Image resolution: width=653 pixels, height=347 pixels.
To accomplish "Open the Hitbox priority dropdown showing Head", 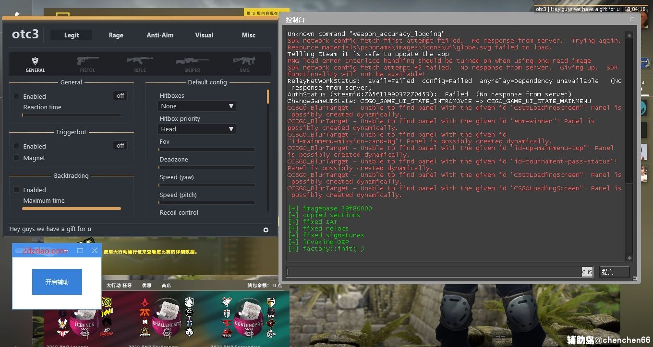I will pos(197,129).
